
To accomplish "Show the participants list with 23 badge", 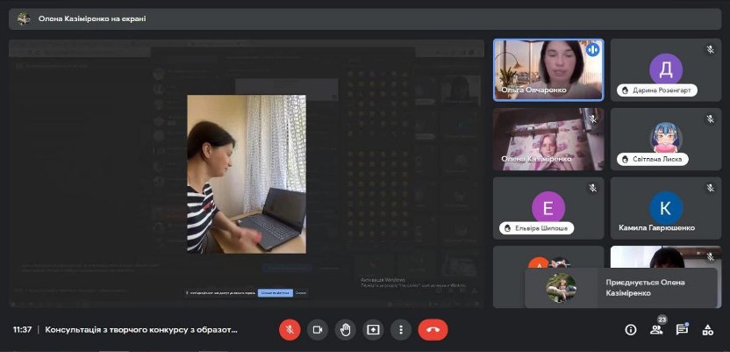I will pos(656,330).
